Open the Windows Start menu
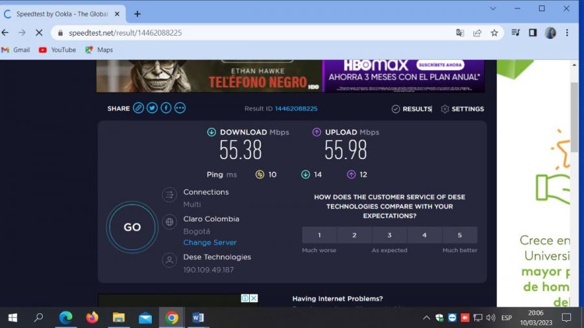Image resolution: width=584 pixels, height=328 pixels. (13, 318)
